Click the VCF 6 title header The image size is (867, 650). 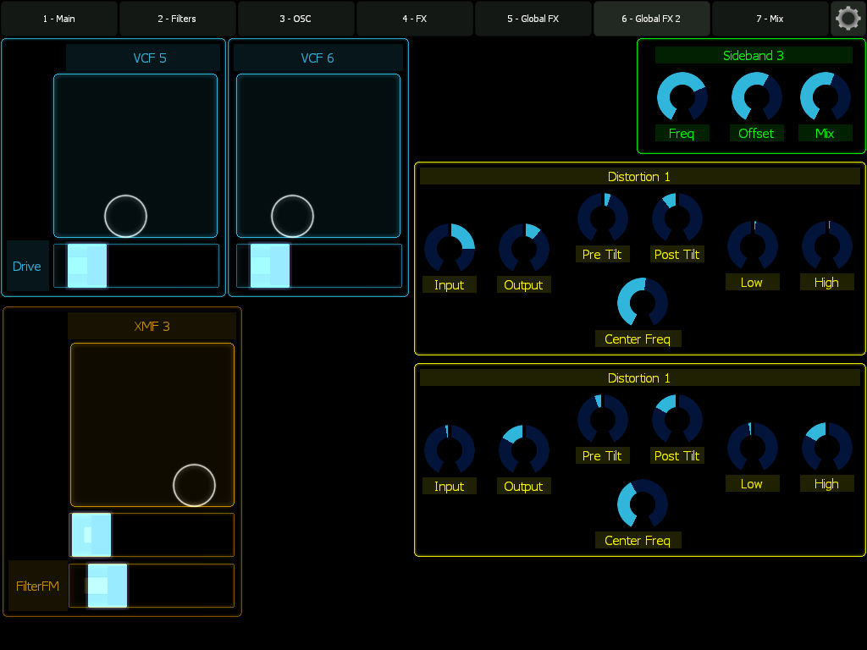tap(318, 58)
